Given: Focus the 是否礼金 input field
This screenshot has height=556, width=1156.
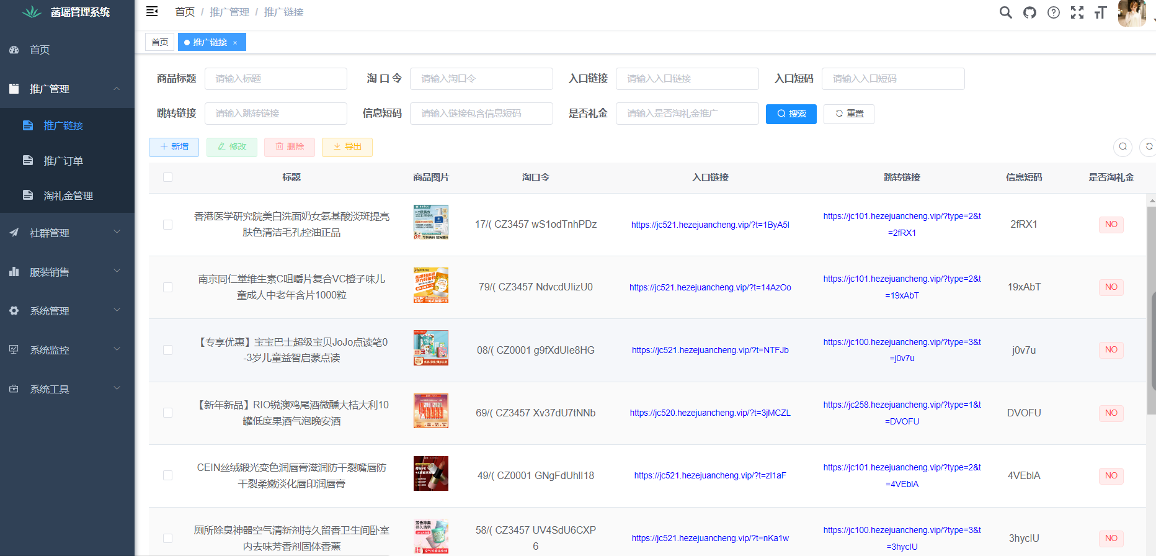Looking at the screenshot, I should point(687,114).
